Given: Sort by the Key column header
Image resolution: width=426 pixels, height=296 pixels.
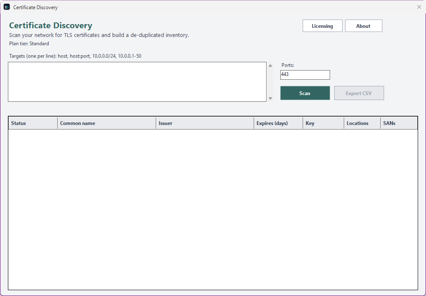Looking at the screenshot, I should tap(323, 123).
